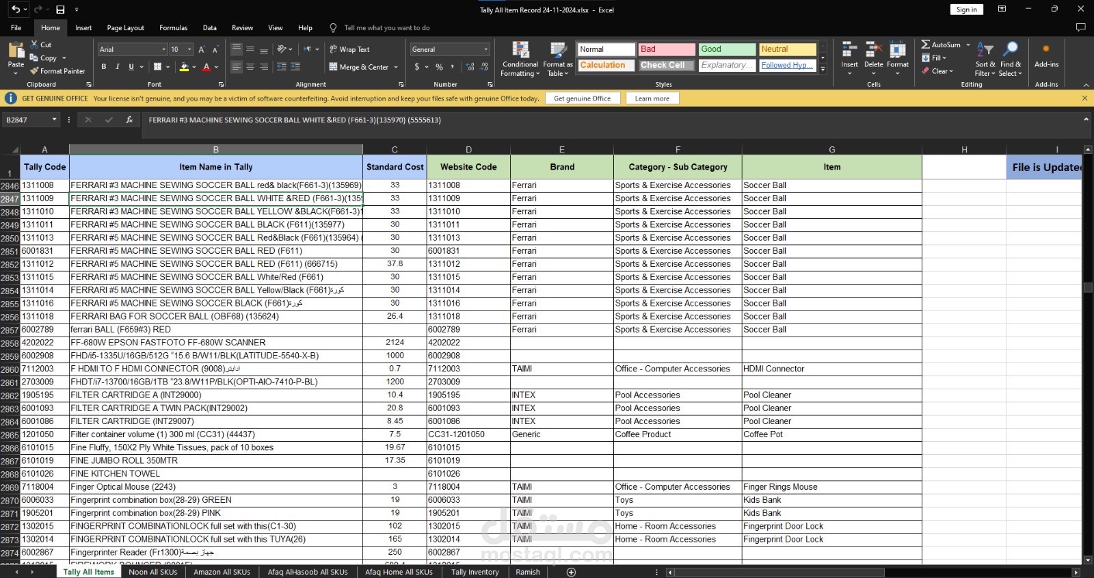Click the Fill Color paint bucket

tap(184, 67)
